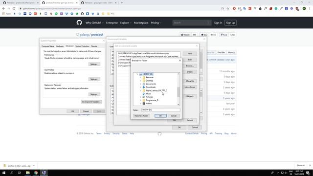Viewport: 313px width, 176px height.
Task: Switch to Computer Name tab in System Properties
Action: click(48, 46)
